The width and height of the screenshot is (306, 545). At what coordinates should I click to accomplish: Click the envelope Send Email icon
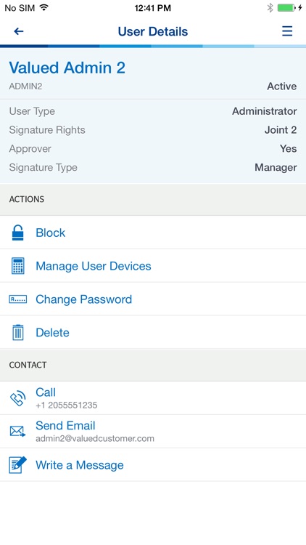point(17,432)
